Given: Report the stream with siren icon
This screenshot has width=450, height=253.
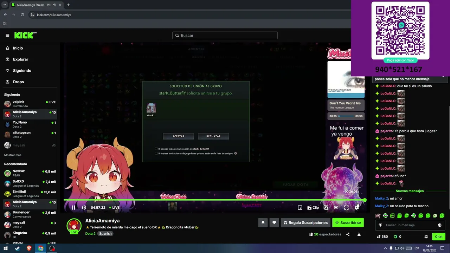Looking at the screenshot, I should (x=359, y=234).
